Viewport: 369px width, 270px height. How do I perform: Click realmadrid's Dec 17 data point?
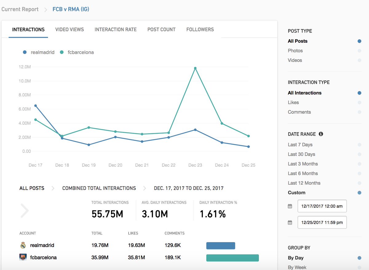pyautogui.click(x=35, y=106)
